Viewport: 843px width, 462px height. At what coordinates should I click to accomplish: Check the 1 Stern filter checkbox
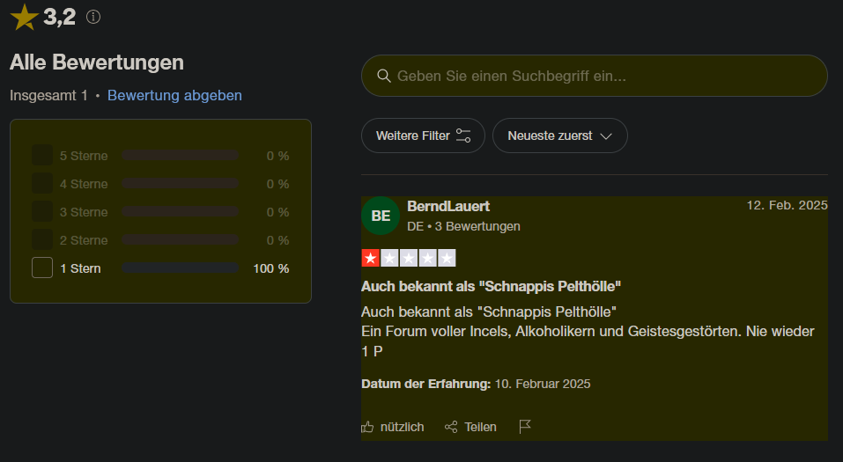tap(42, 268)
